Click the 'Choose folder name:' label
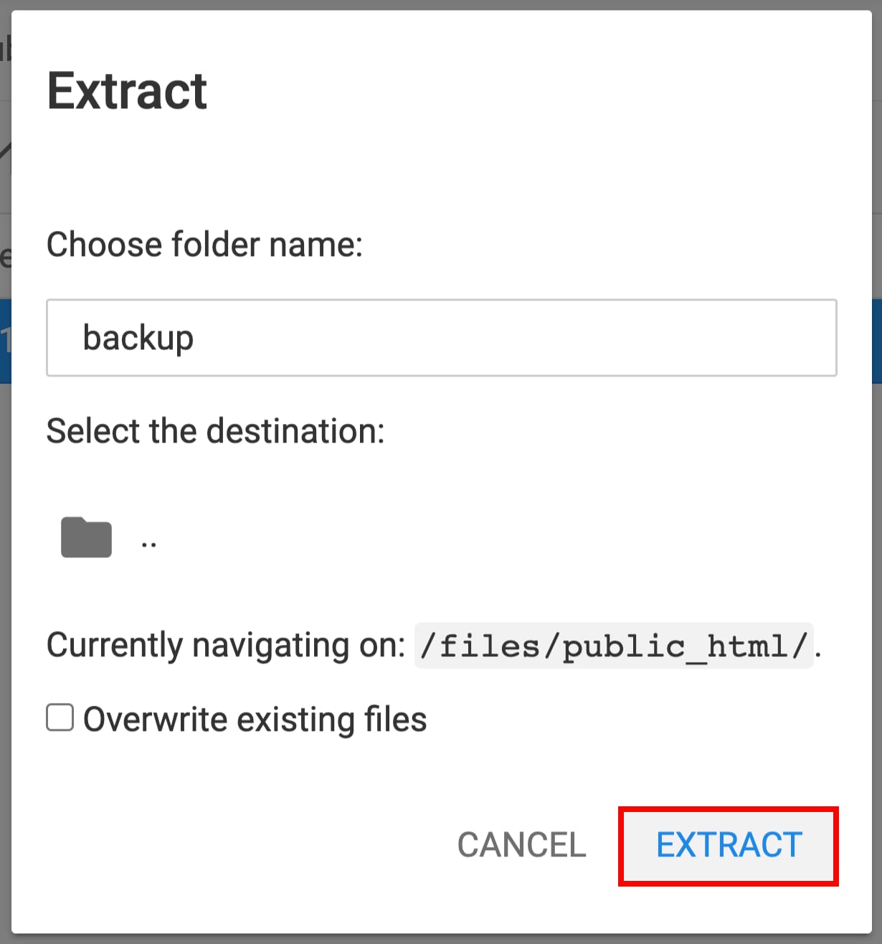 click(x=204, y=244)
